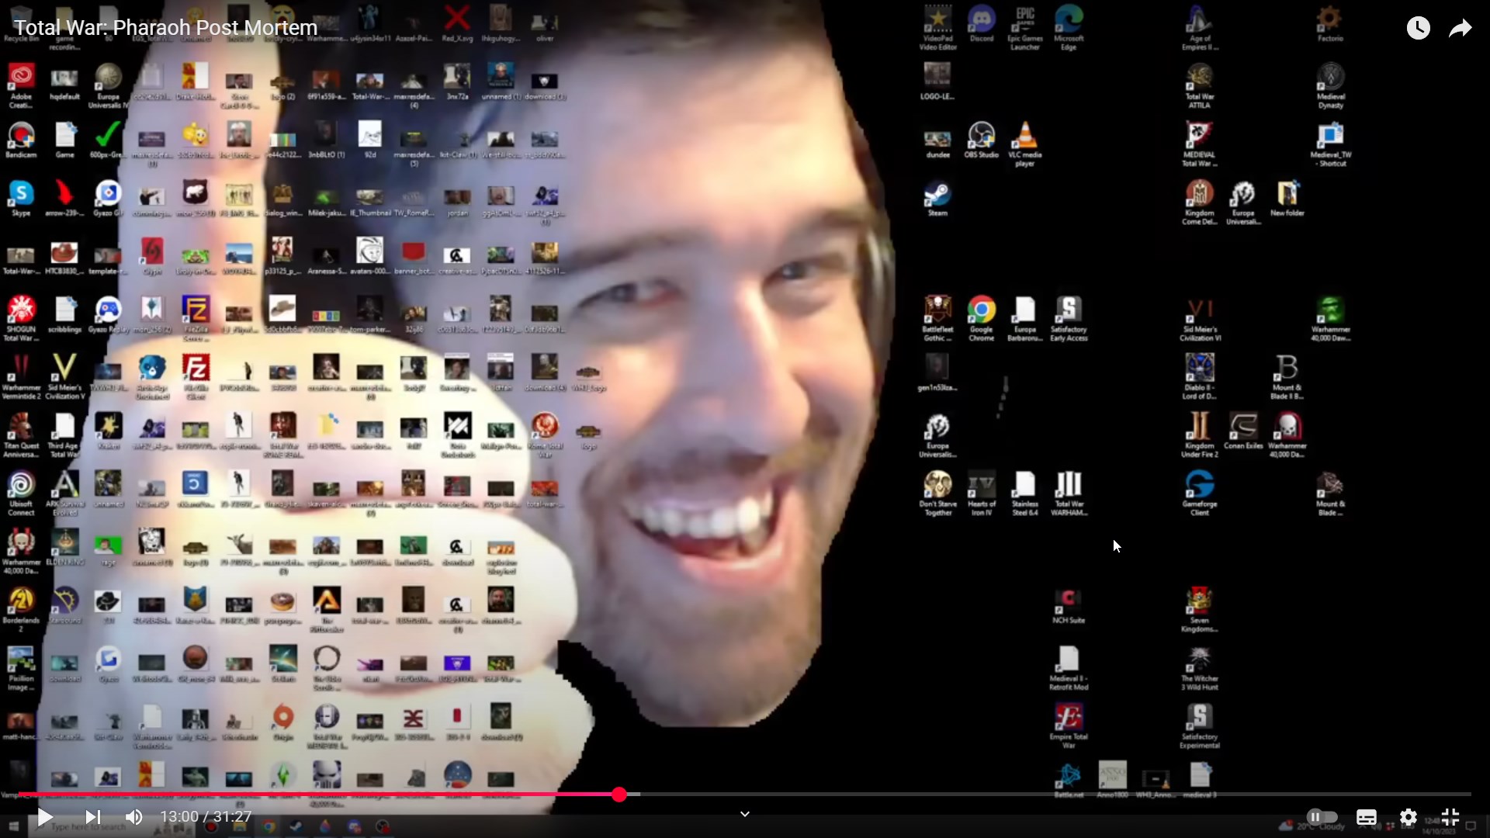Open Stainless Steel 6.4 file icon
Screen dimensions: 1490x838
pyautogui.click(x=1025, y=493)
